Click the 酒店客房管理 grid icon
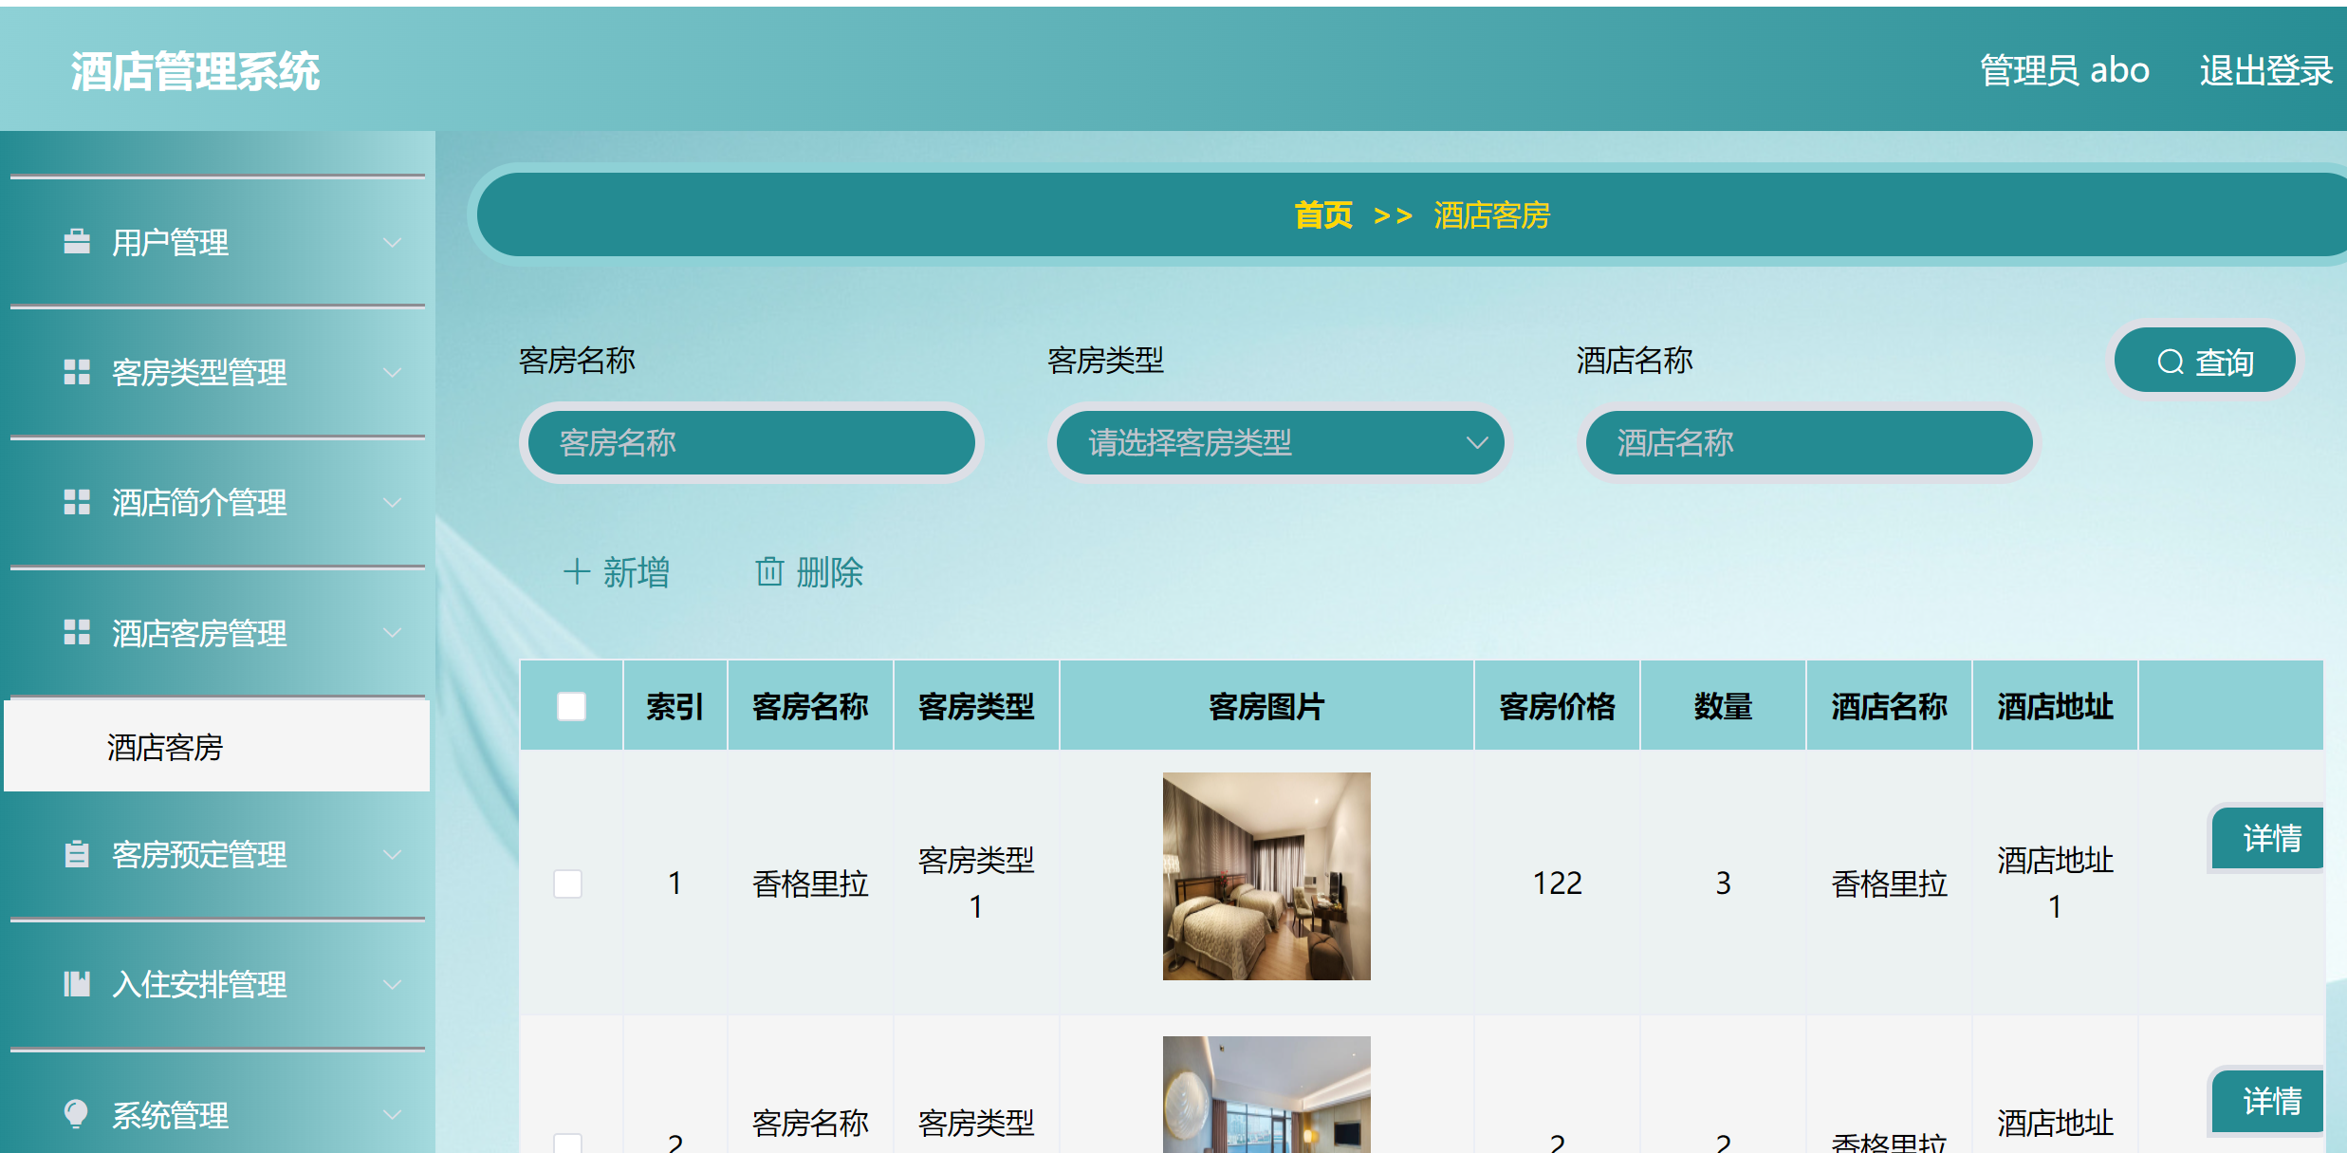The height and width of the screenshot is (1153, 2347). [77, 632]
